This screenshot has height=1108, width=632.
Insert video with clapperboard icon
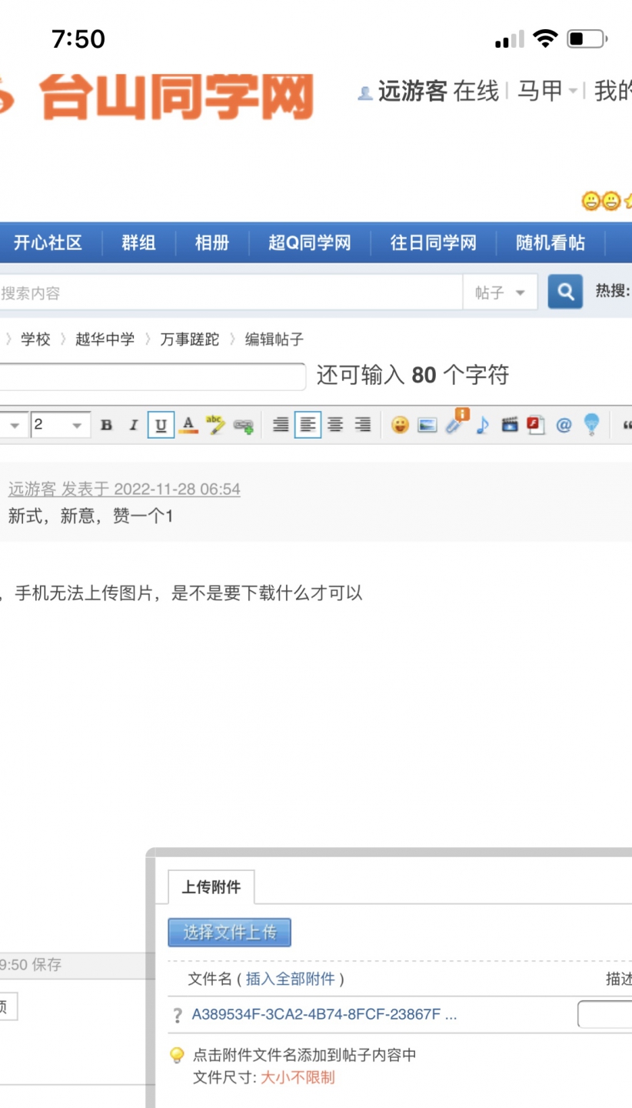point(509,425)
